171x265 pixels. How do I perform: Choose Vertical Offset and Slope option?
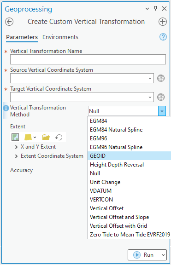(x=119, y=217)
